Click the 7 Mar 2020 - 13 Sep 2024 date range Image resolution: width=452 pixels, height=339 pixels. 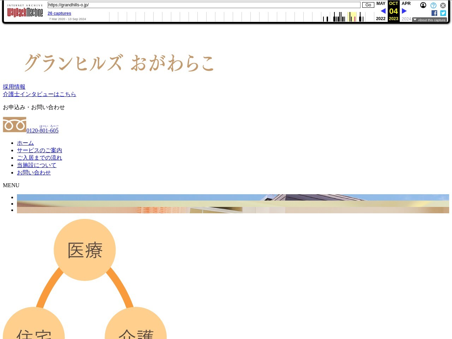[x=67, y=19]
